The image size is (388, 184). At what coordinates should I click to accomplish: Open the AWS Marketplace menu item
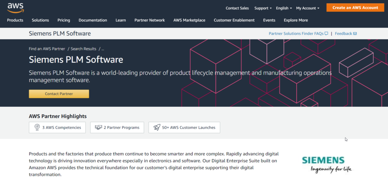click(x=189, y=20)
